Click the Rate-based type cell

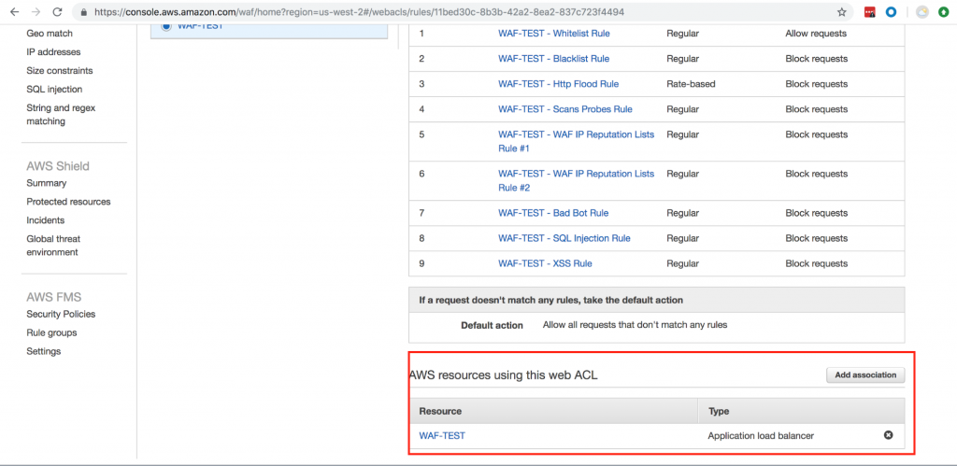(x=691, y=84)
